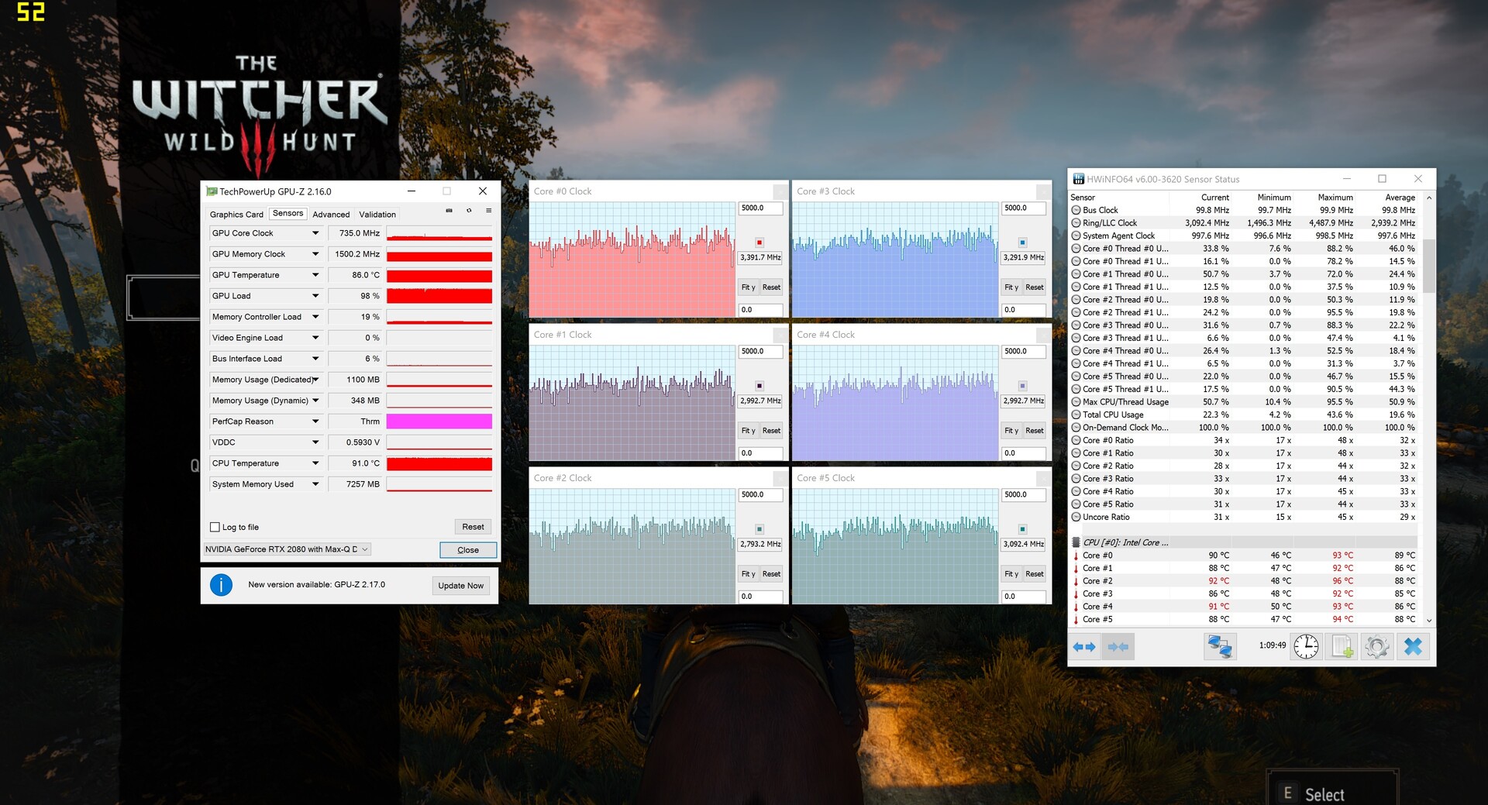Click HWiNFO collapse columns arrows icon
Image resolution: width=1488 pixels, height=805 pixels.
point(1118,647)
